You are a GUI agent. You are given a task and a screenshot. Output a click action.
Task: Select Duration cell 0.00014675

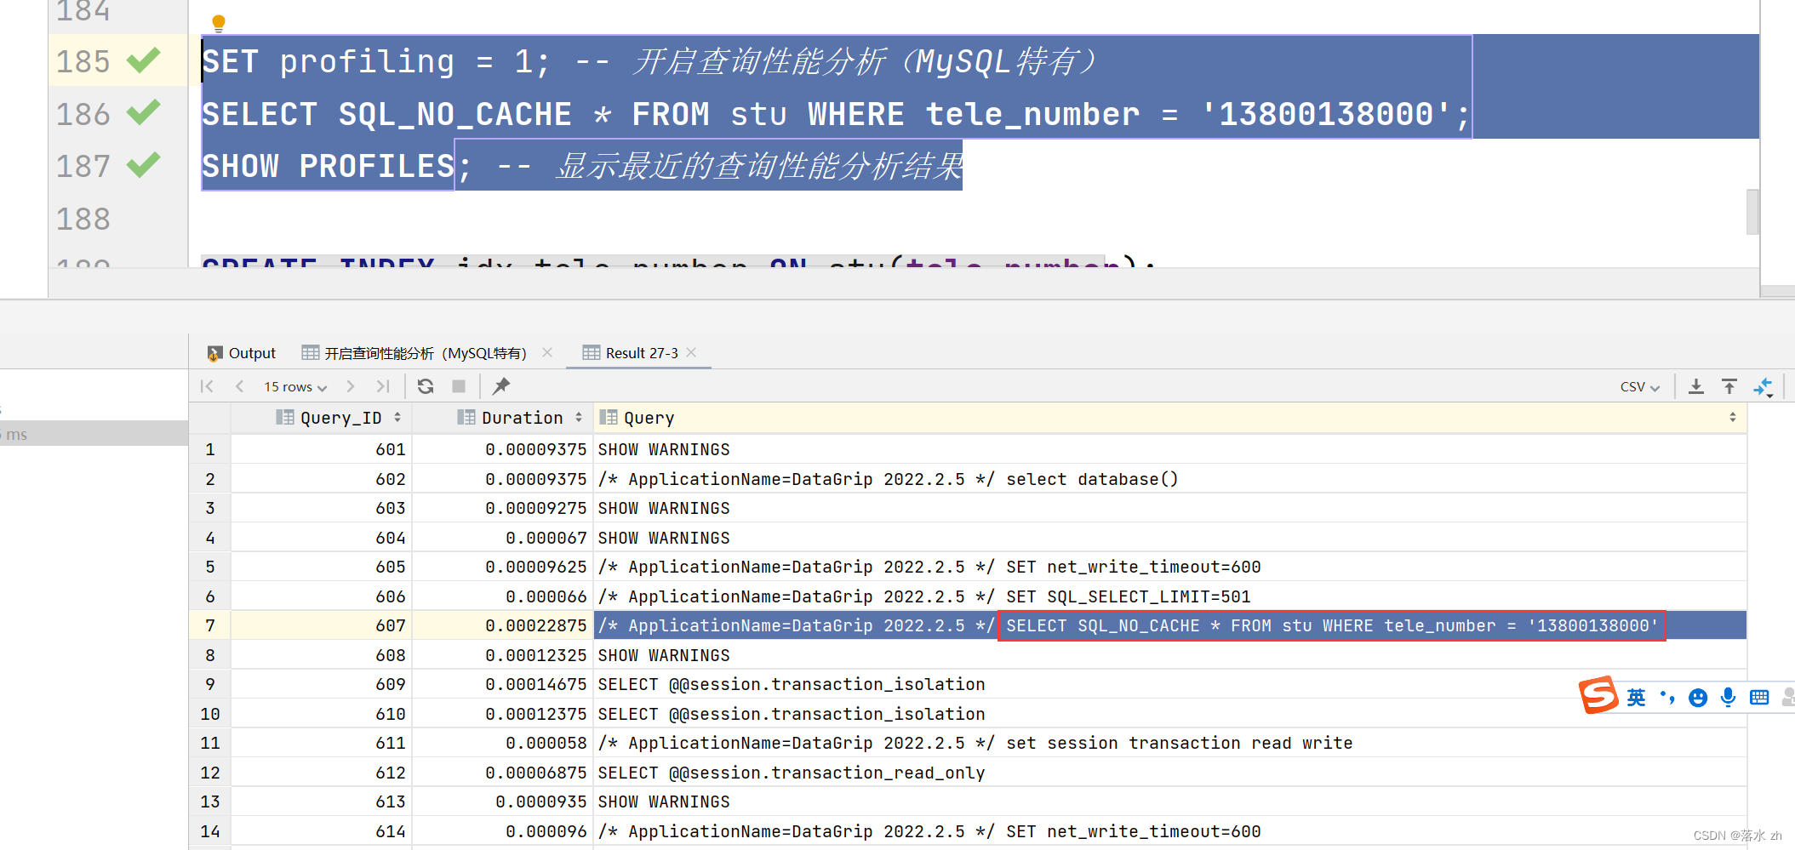pos(503,684)
